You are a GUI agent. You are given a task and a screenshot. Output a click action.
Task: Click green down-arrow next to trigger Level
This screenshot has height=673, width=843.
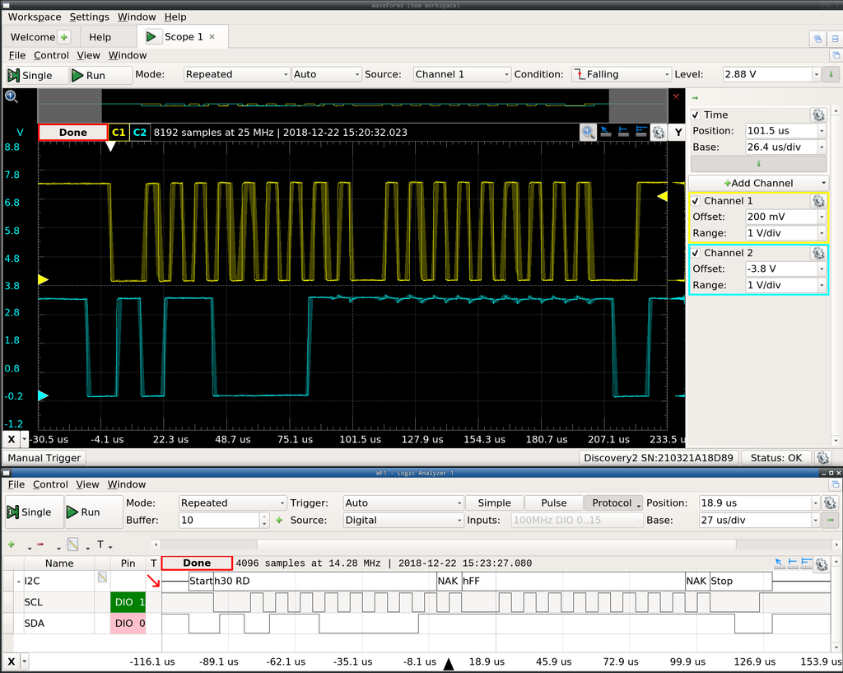point(831,74)
